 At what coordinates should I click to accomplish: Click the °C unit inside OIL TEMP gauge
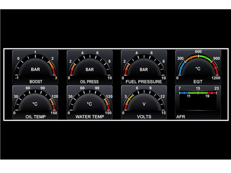[35, 104]
